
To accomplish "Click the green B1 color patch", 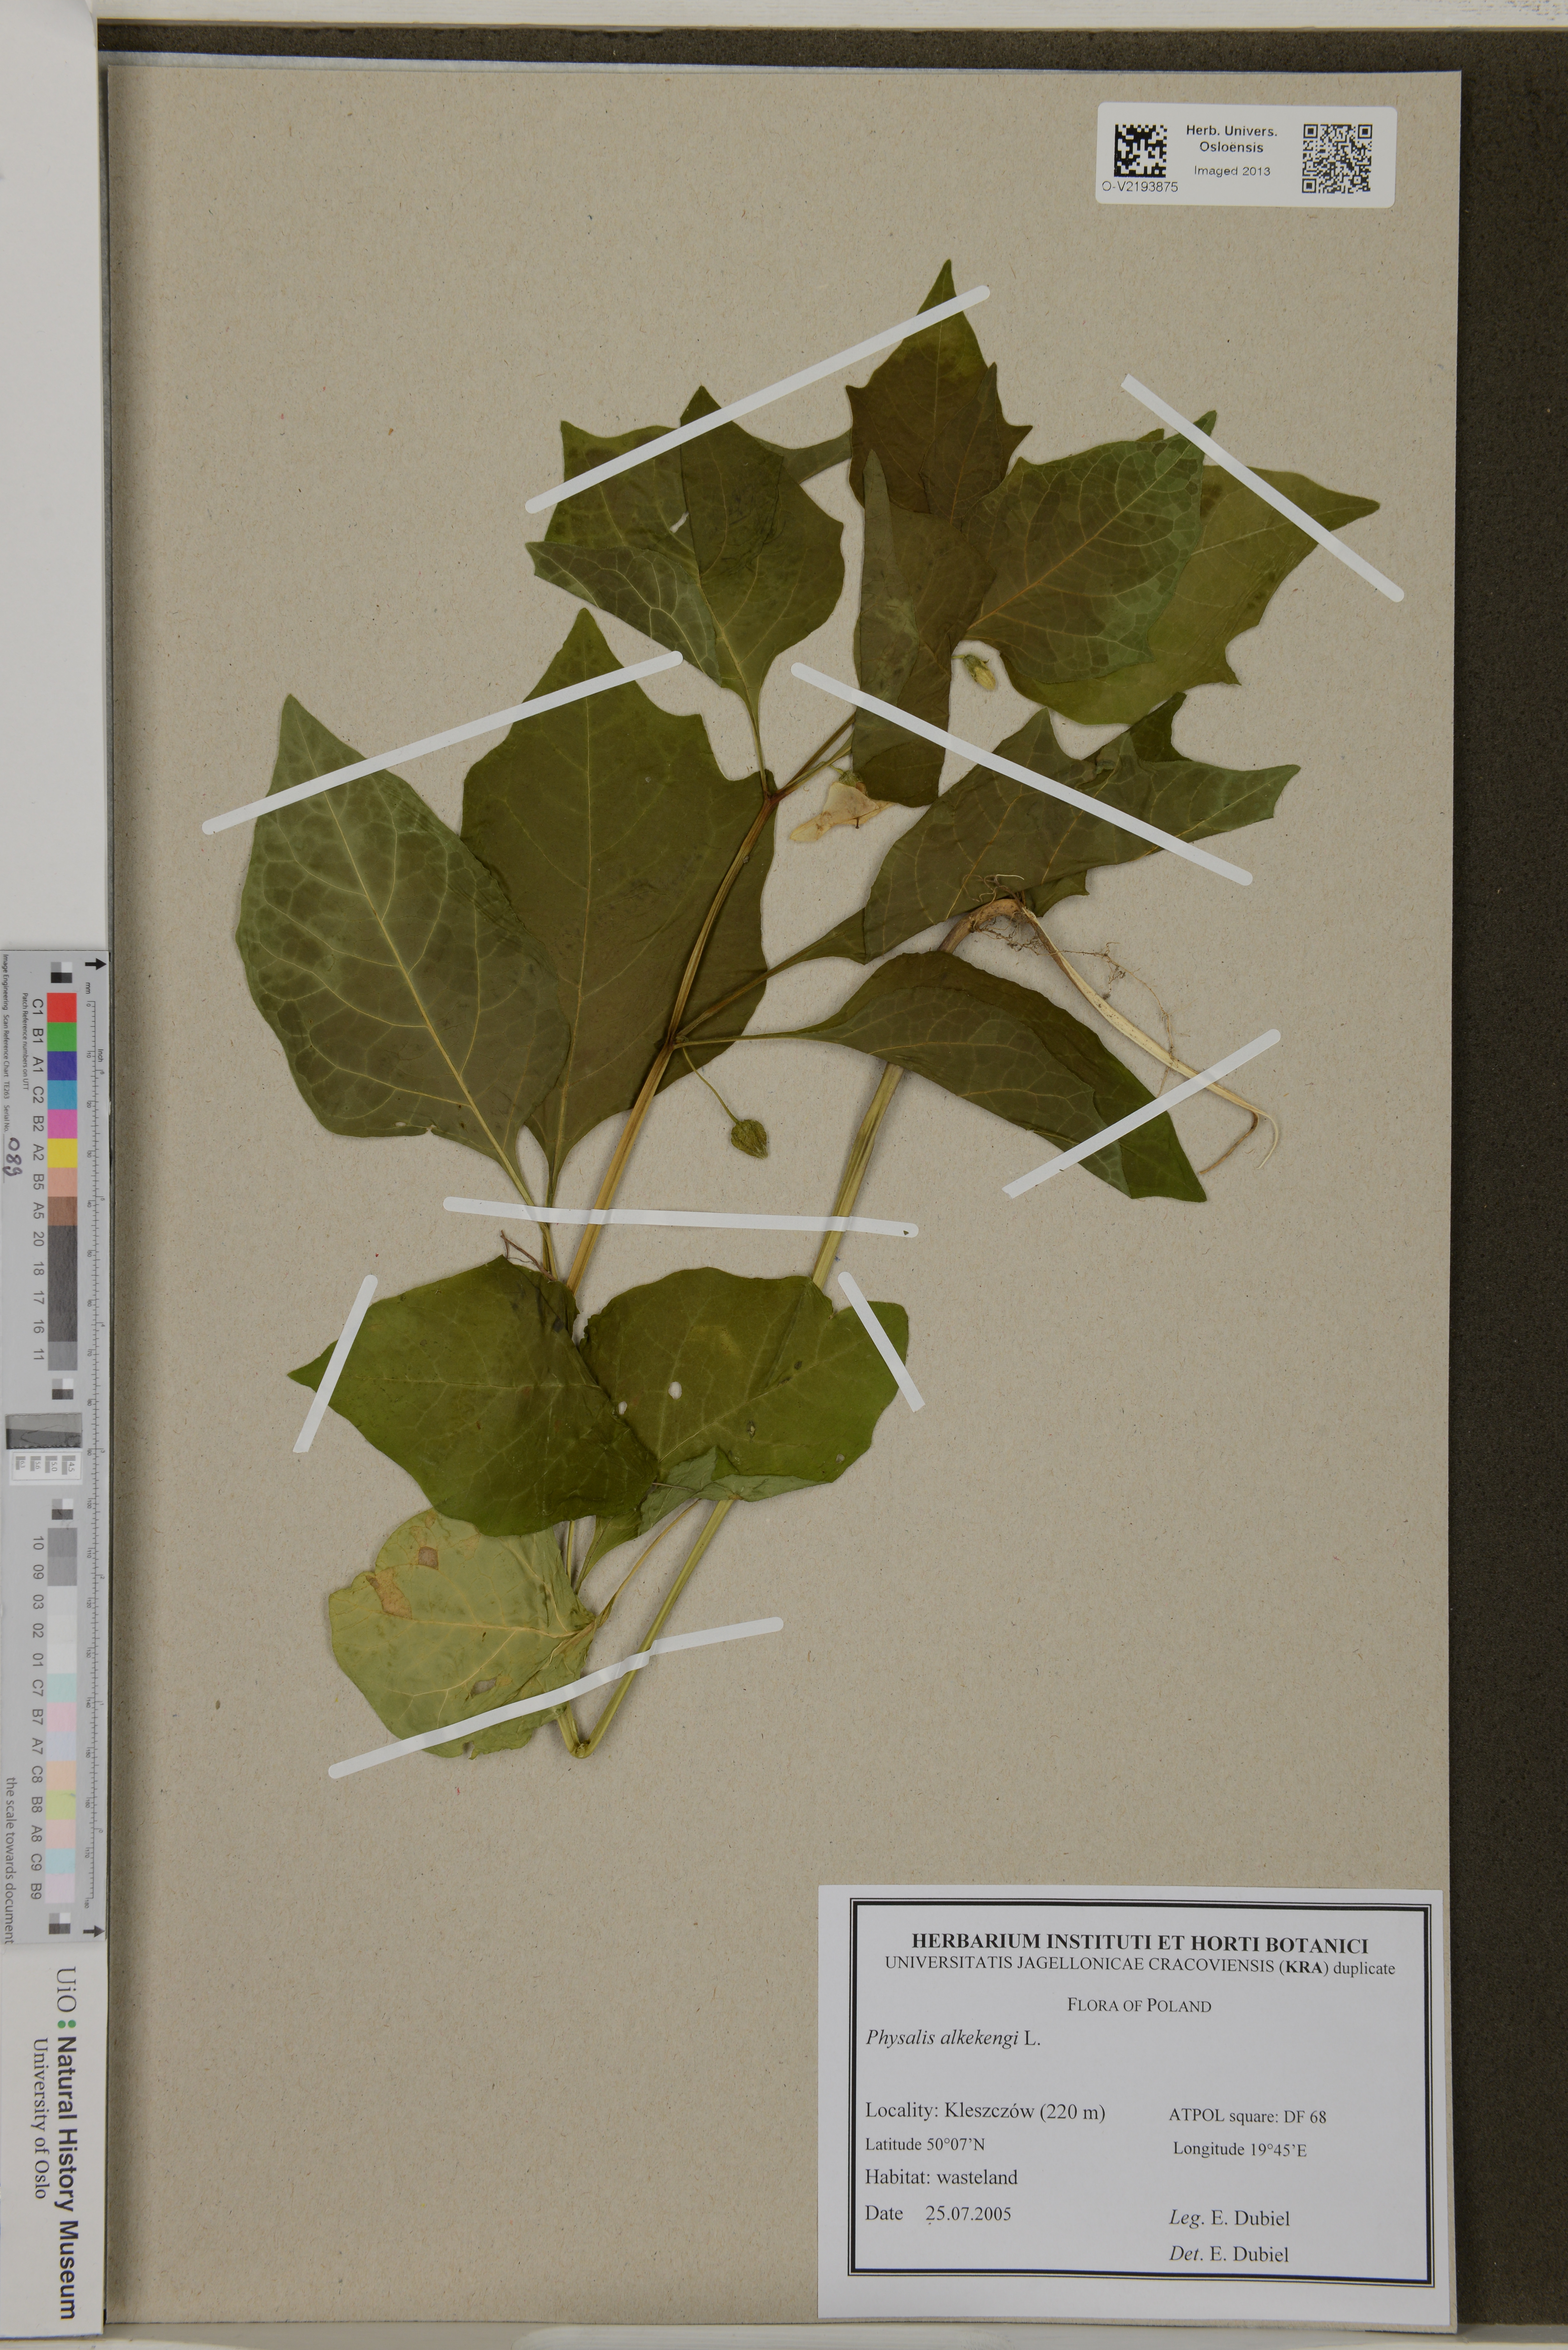I will coord(62,1037).
